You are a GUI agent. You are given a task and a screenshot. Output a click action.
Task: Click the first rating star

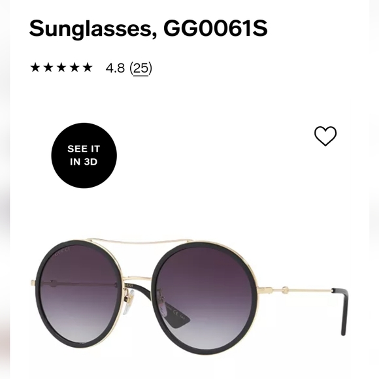(35, 67)
